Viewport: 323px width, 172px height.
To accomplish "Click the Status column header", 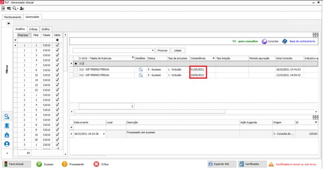I will 157,58.
